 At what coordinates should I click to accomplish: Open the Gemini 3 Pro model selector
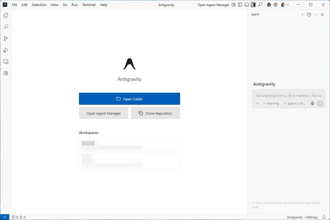point(295,104)
